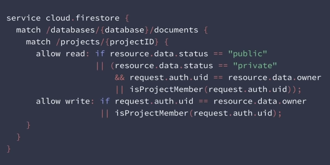Click the 'allow' keyword before write
Image resolution: width=330 pixels, height=165 pixels.
click(x=48, y=101)
